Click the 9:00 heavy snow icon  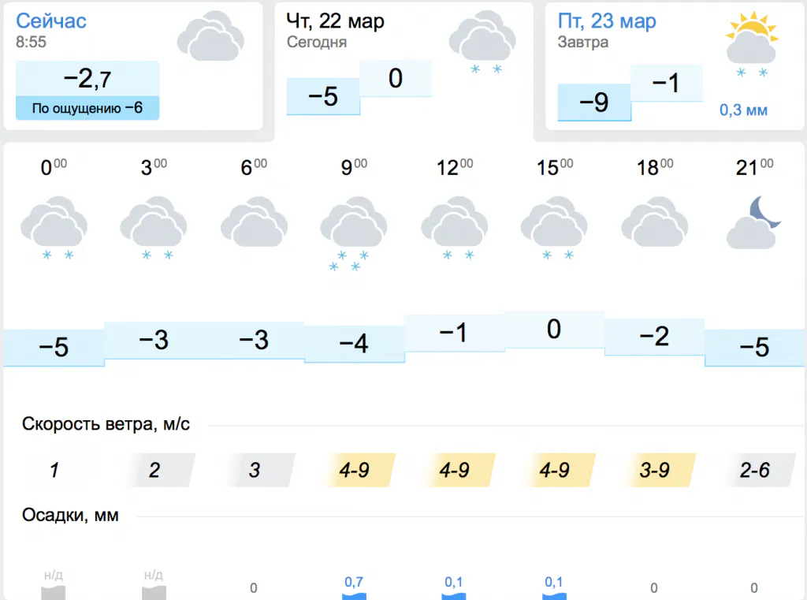[353, 231]
